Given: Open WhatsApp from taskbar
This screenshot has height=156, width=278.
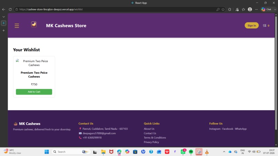Looking at the screenshot, I should click(x=183, y=152).
